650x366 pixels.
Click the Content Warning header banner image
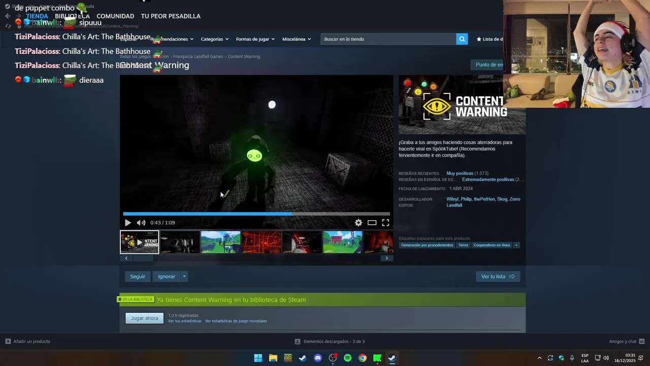(x=462, y=105)
